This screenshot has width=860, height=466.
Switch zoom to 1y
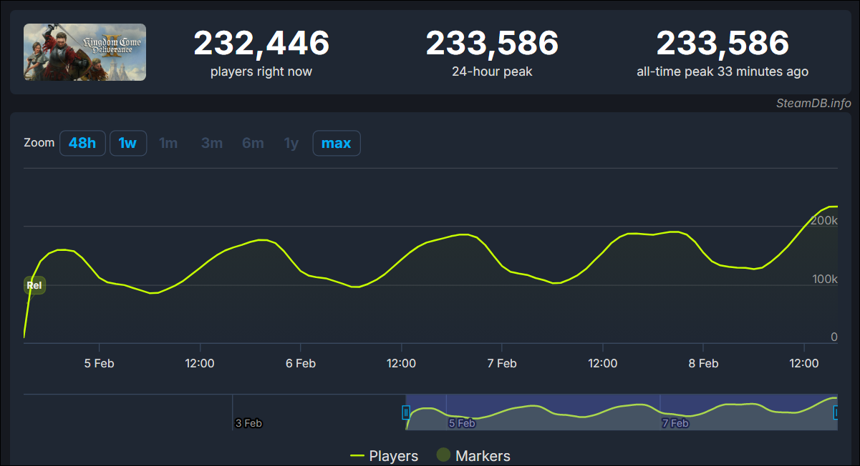291,143
